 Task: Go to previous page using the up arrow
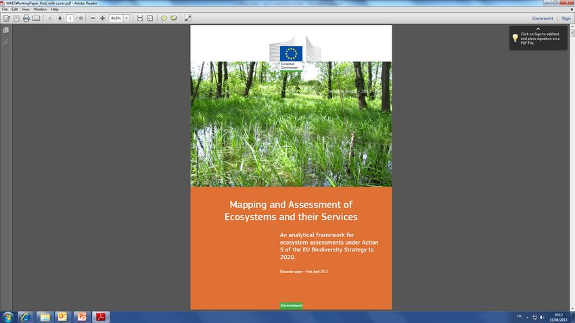coord(50,18)
